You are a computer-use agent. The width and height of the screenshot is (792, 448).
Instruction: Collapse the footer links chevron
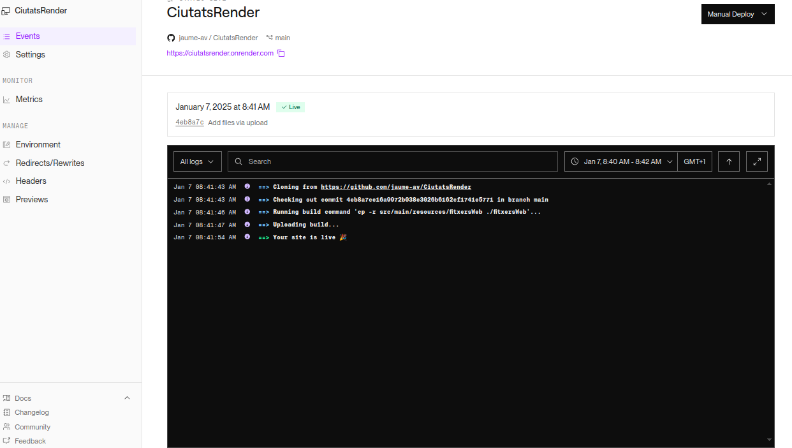click(127, 398)
